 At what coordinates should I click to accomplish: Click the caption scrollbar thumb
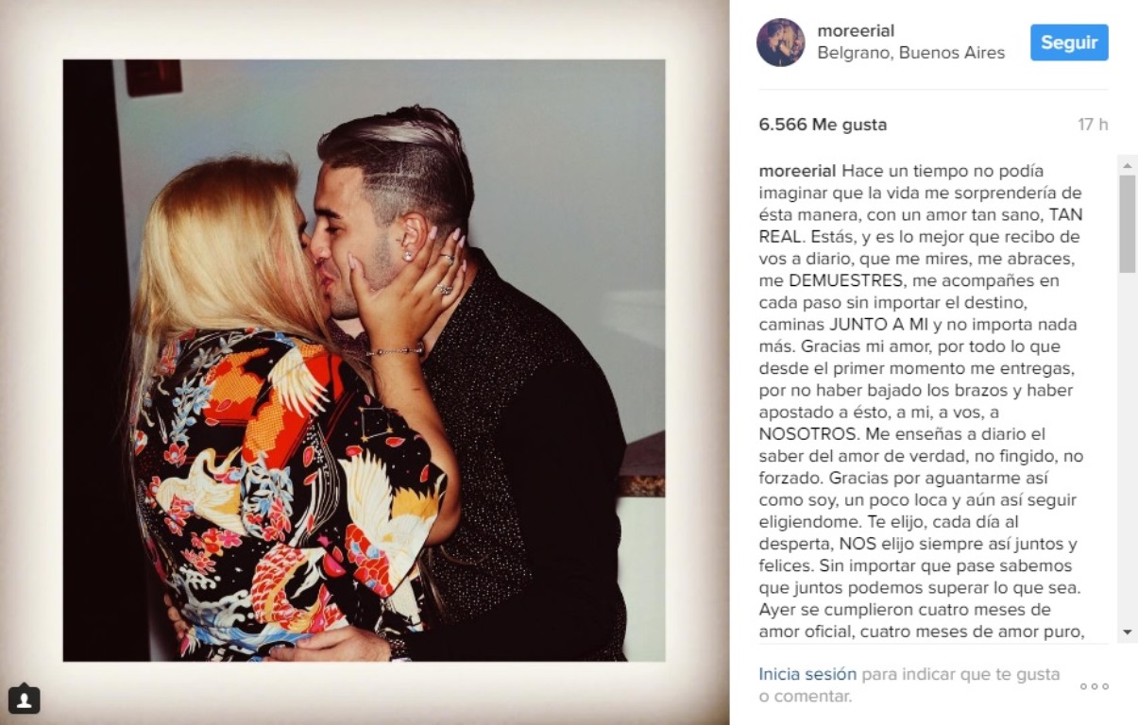pyautogui.click(x=1127, y=224)
